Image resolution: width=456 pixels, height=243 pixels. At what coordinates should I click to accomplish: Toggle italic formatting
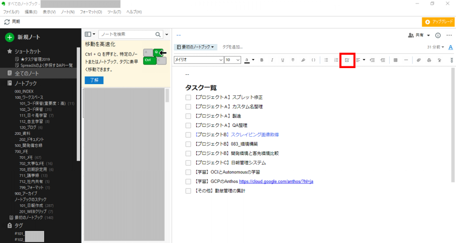[x=272, y=60]
